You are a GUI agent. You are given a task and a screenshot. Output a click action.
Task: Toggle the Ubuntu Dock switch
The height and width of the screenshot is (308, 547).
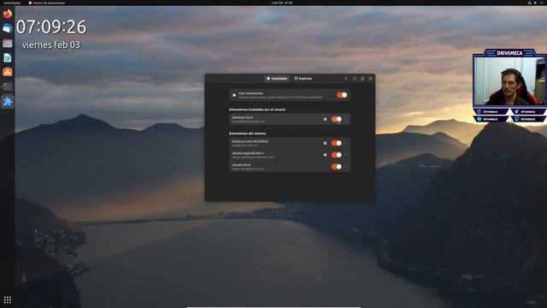[x=336, y=167]
